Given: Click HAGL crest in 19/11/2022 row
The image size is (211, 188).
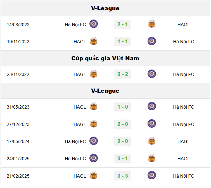Looking at the screenshot, I should pyautogui.click(x=94, y=41).
